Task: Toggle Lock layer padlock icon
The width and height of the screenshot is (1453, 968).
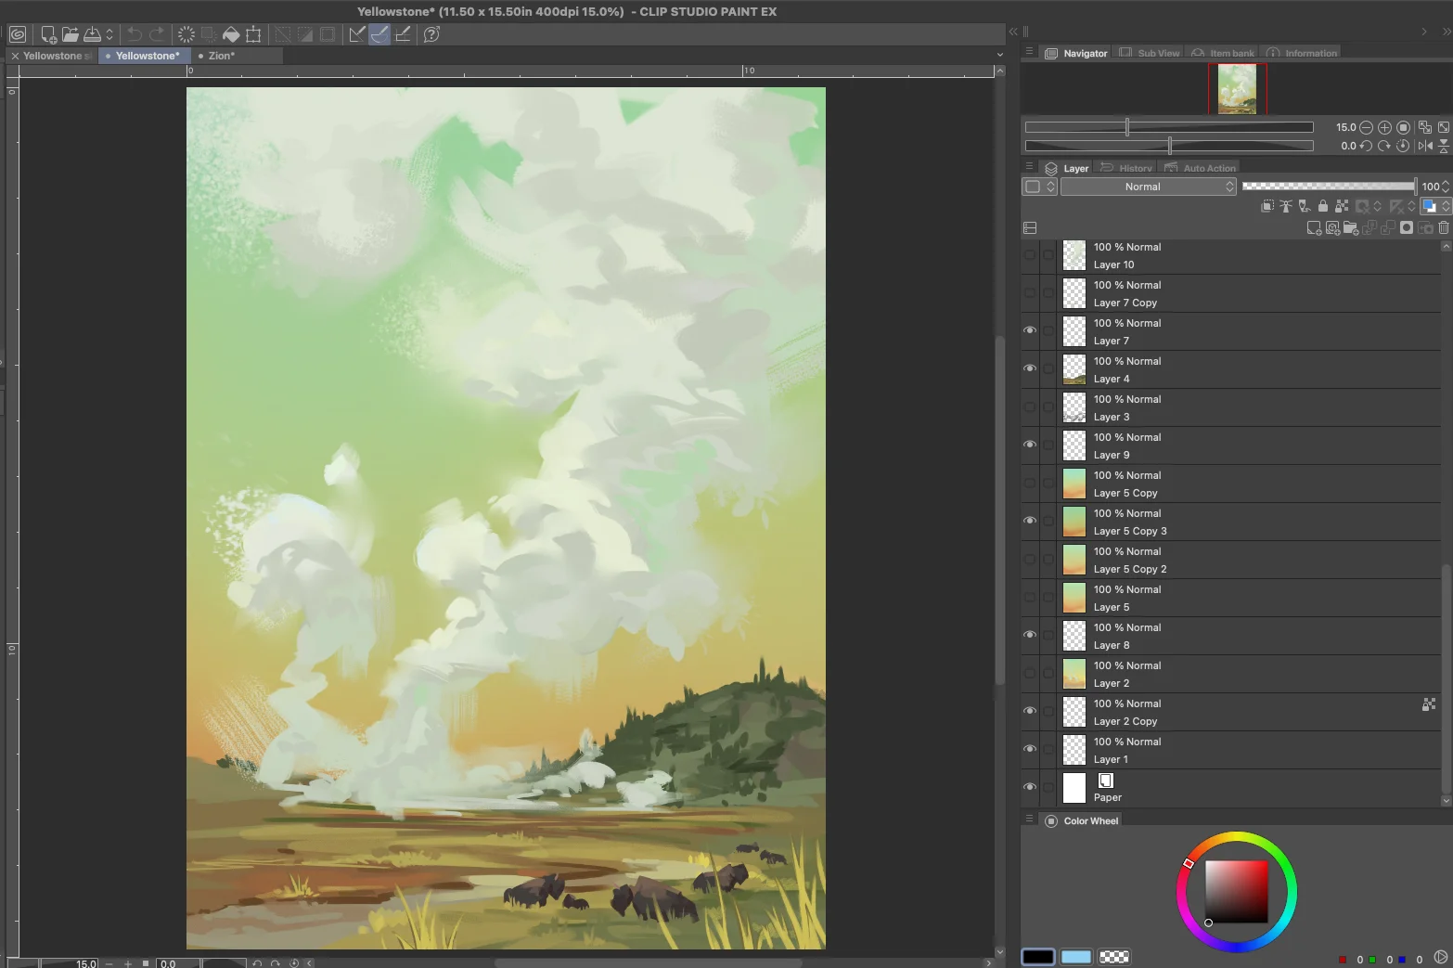Action: point(1323,206)
